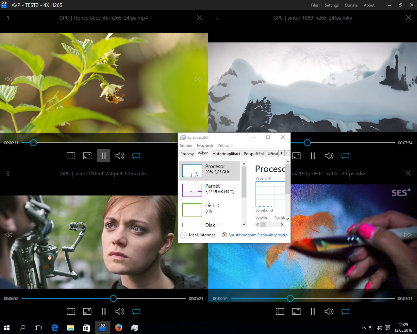The height and width of the screenshot is (334, 417).
Task: Show hidden system tray icons
Action: tap(363, 328)
